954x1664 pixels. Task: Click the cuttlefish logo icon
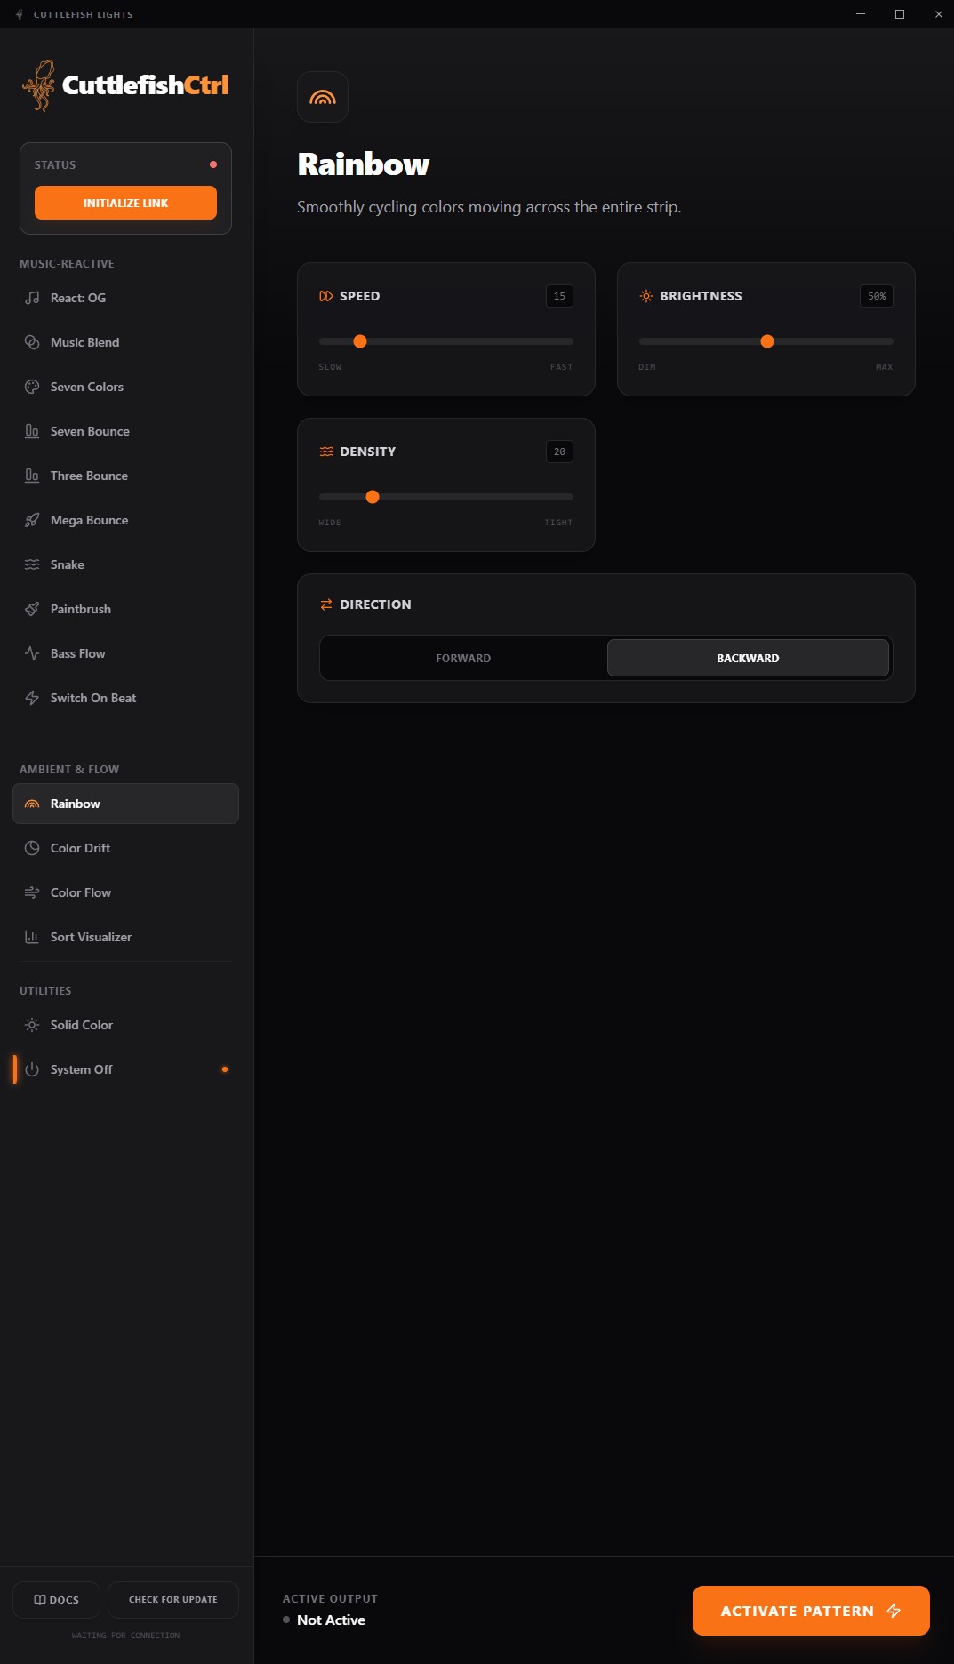click(x=39, y=85)
